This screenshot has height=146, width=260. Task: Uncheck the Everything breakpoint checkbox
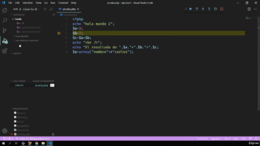click(x=15, y=130)
